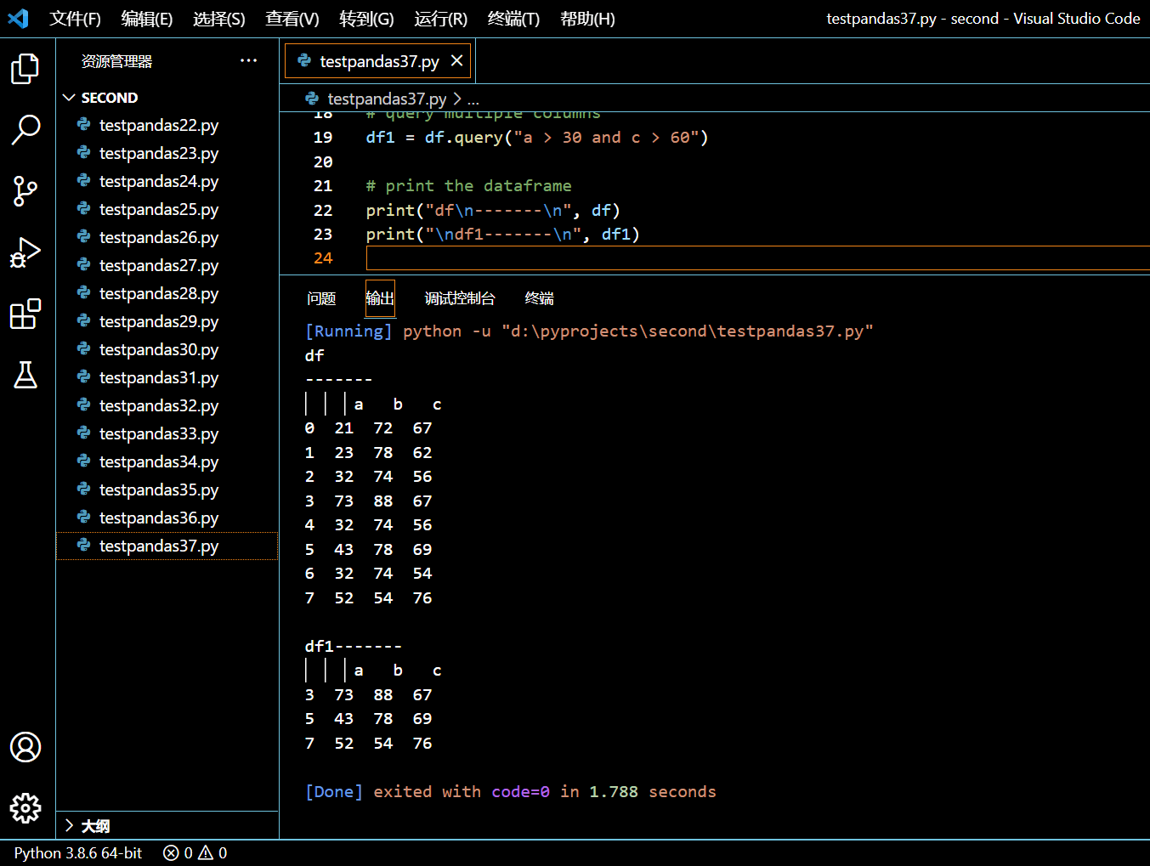This screenshot has height=866, width=1150.
Task: Open explorer more actions ellipsis
Action: [x=248, y=60]
